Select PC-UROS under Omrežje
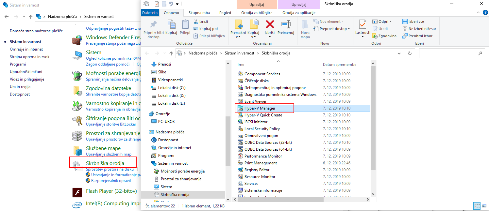 point(166,122)
